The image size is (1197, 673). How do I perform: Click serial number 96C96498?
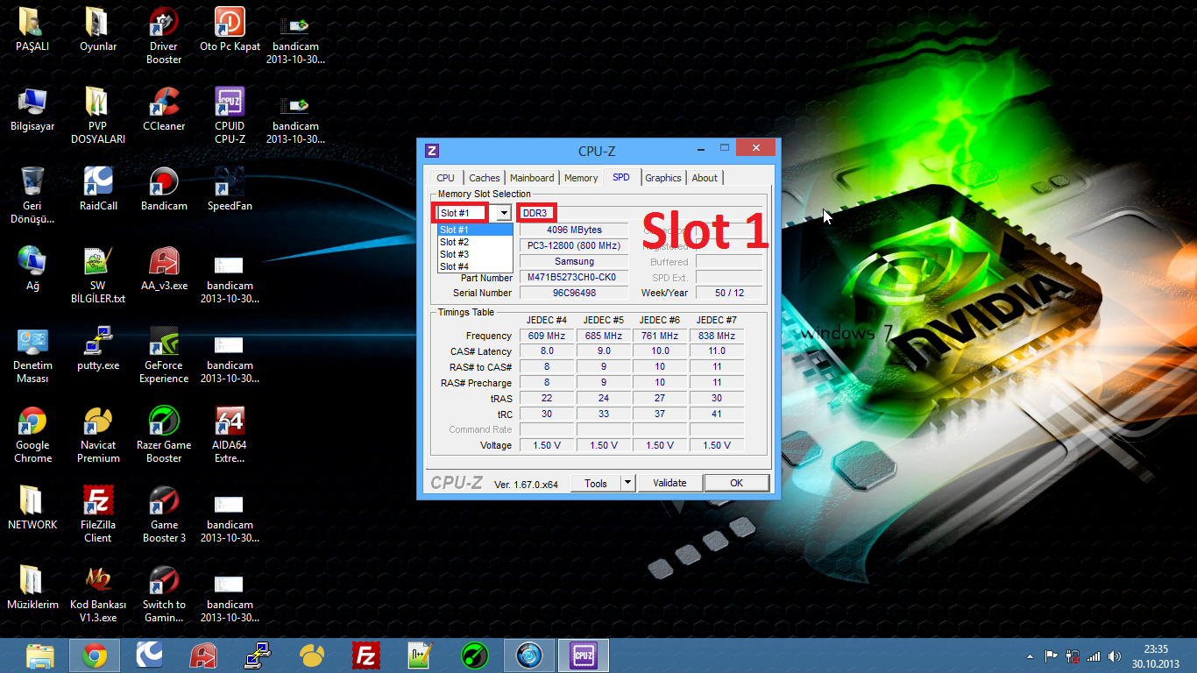(x=574, y=293)
